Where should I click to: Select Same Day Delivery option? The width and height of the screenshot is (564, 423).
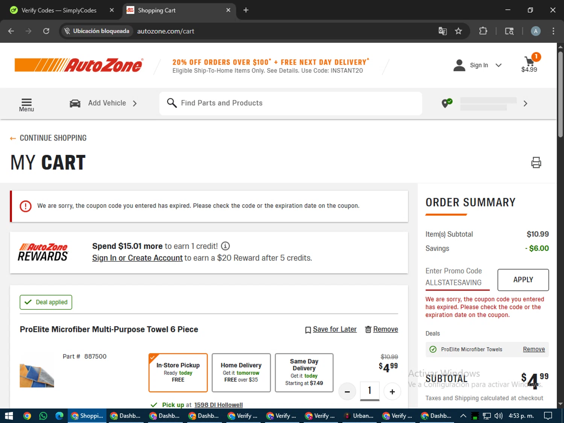[304, 373]
